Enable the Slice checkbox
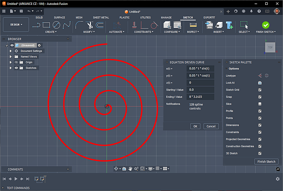The height and width of the screenshot is (191, 283). coord(260,104)
